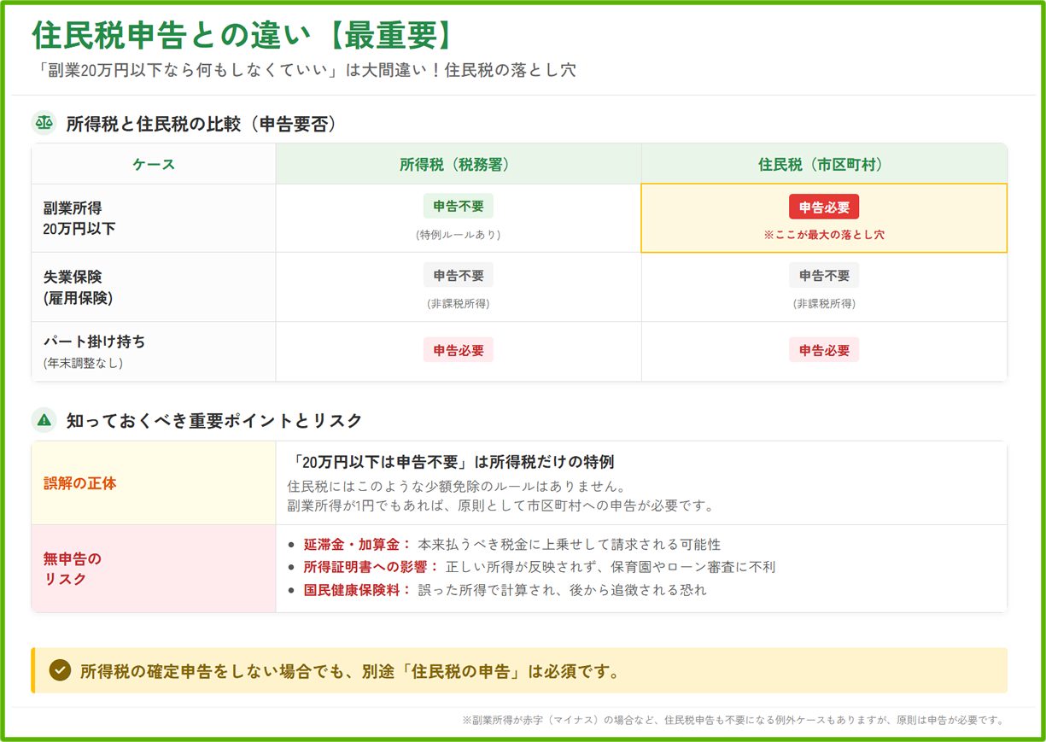Click the ※ここが最大の落とし穴 warning note
Screen dimensions: 1046x742
[823, 235]
